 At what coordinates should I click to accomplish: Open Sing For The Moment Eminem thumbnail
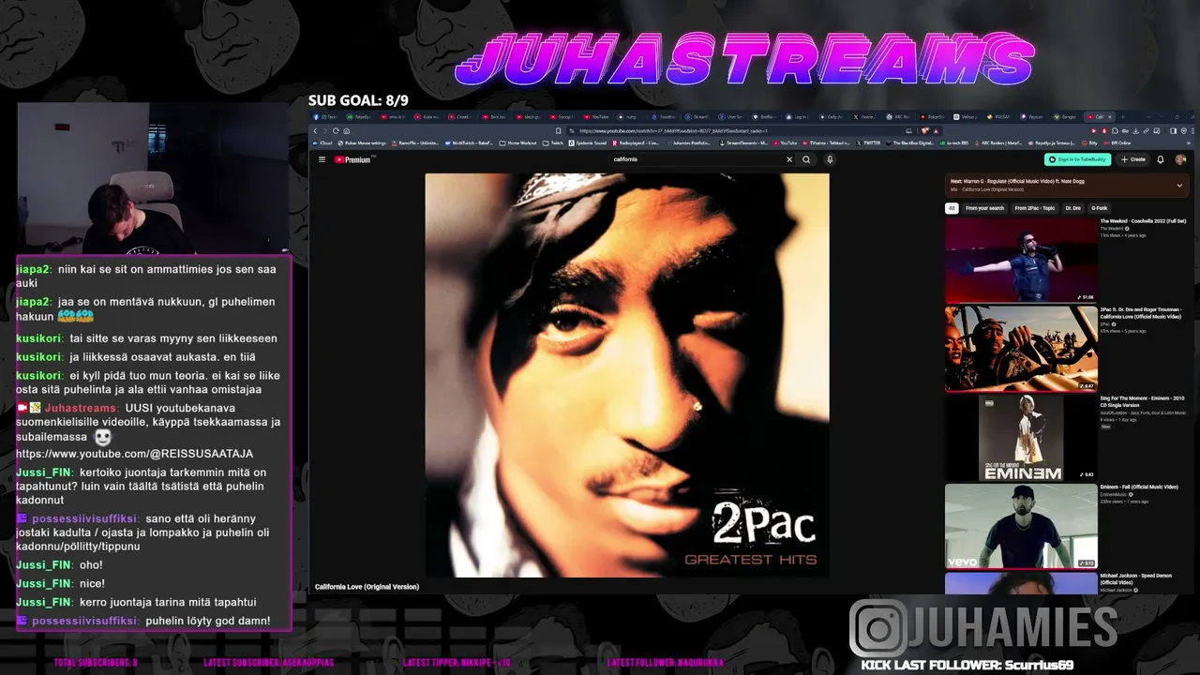coord(1021,437)
